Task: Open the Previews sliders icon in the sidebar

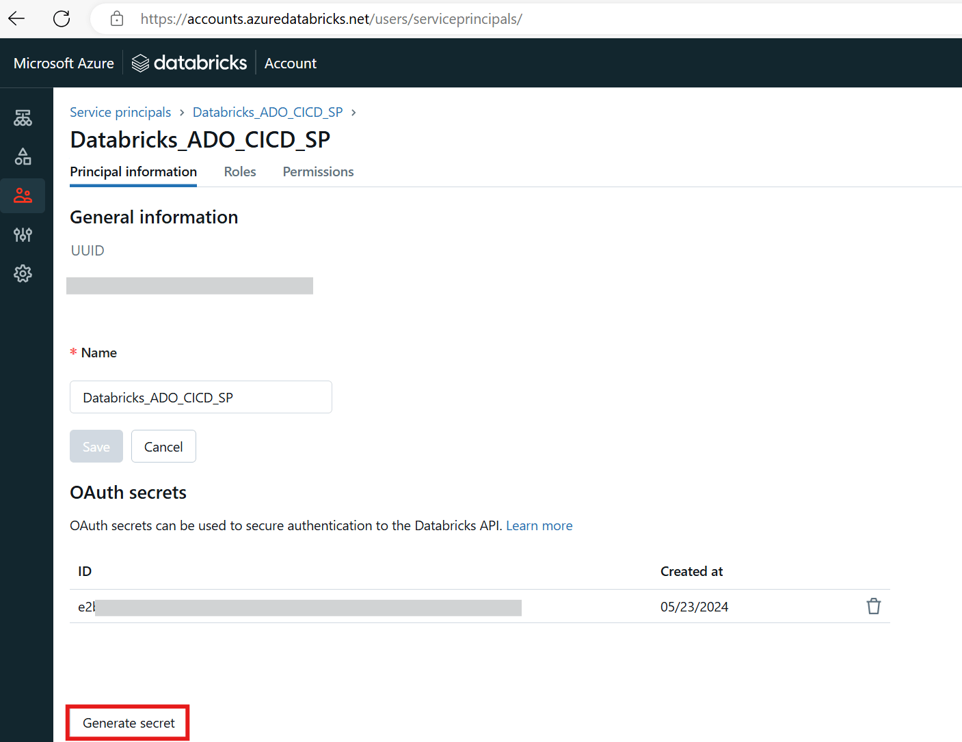Action: click(23, 235)
